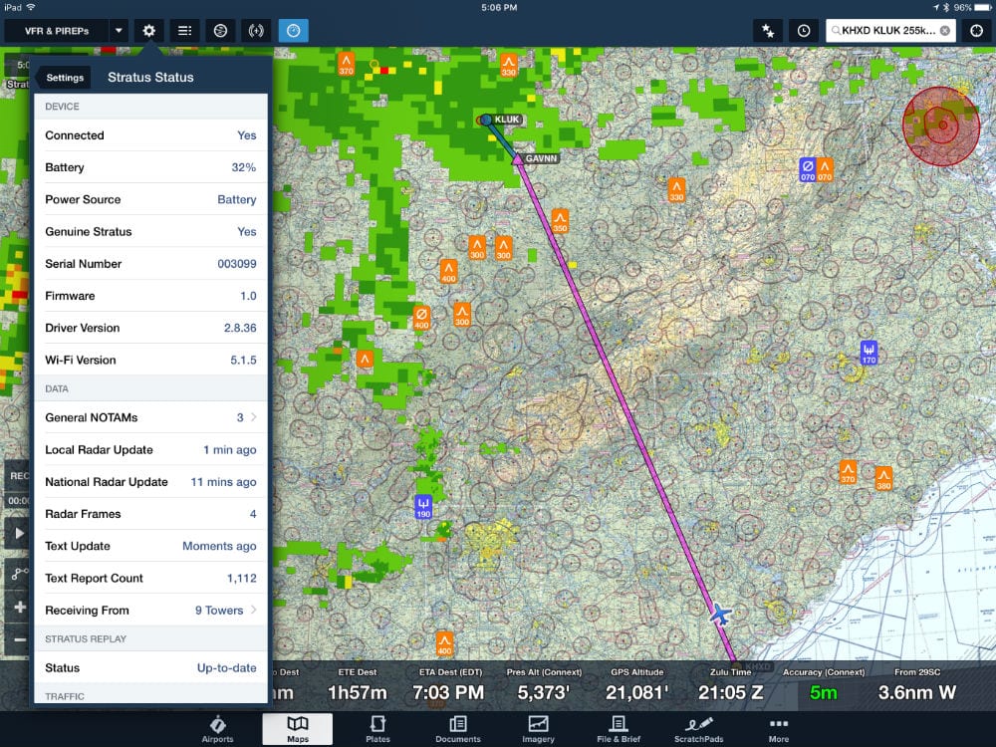
Task: Tap the Text Report Count row
Action: [150, 578]
